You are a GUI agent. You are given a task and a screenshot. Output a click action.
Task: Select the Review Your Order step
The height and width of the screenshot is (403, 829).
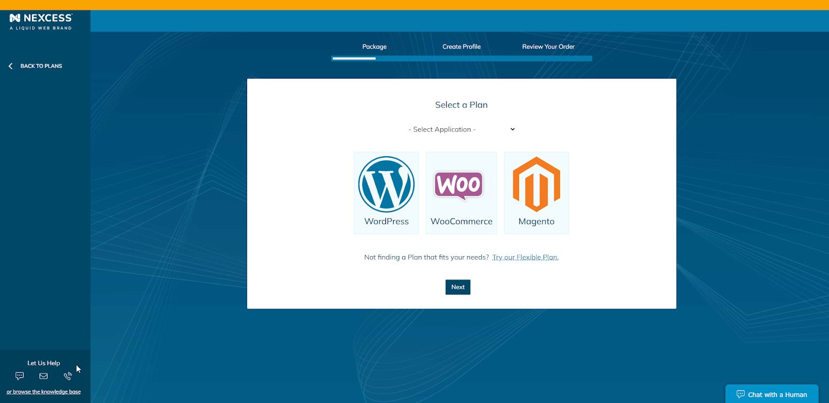tap(548, 47)
